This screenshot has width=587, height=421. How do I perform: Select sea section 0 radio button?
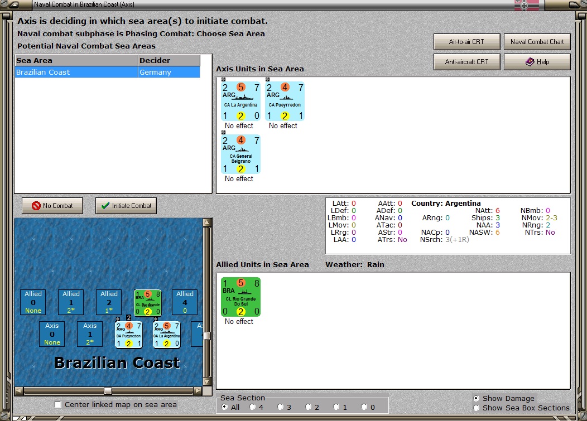[x=364, y=407]
